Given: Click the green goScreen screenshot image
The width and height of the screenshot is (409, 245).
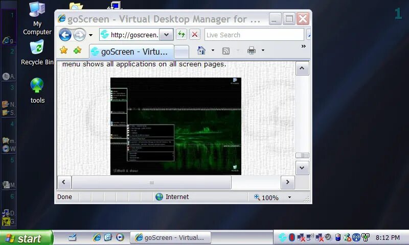Looking at the screenshot, I should pyautogui.click(x=176, y=126).
